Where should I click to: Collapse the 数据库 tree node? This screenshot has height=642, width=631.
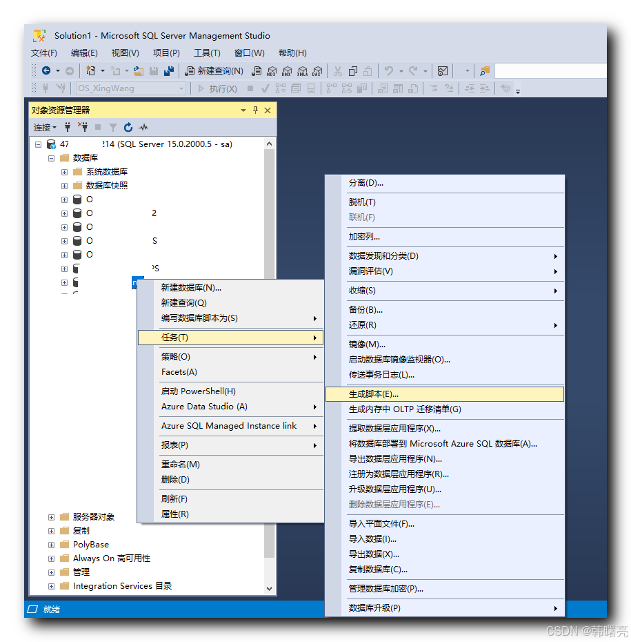pos(51,158)
